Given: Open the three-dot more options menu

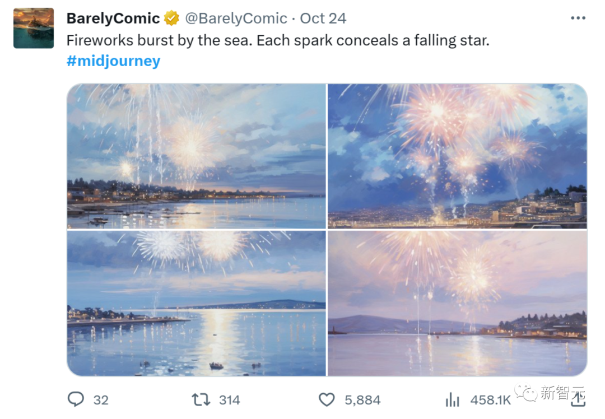Looking at the screenshot, I should (578, 18).
